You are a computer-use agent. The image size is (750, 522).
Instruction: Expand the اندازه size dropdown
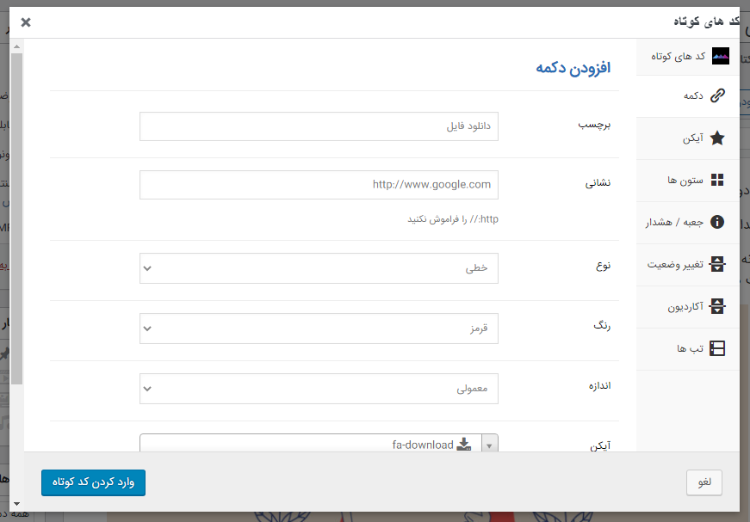(319, 389)
